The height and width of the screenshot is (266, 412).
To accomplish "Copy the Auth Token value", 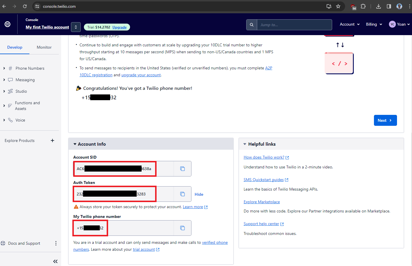I will tap(183, 194).
